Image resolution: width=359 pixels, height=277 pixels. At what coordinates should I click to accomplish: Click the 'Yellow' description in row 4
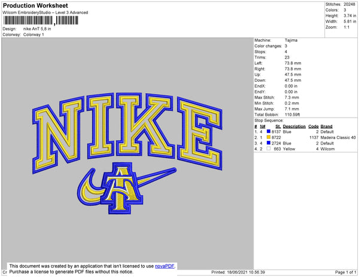(x=289, y=149)
